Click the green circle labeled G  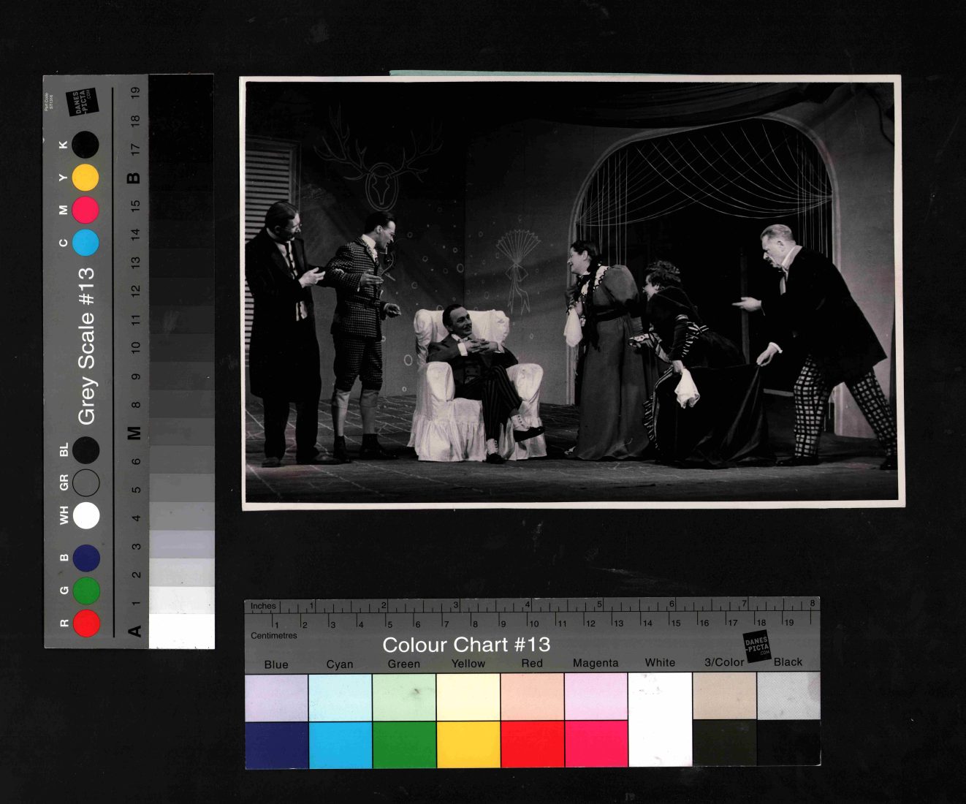pyautogui.click(x=86, y=591)
